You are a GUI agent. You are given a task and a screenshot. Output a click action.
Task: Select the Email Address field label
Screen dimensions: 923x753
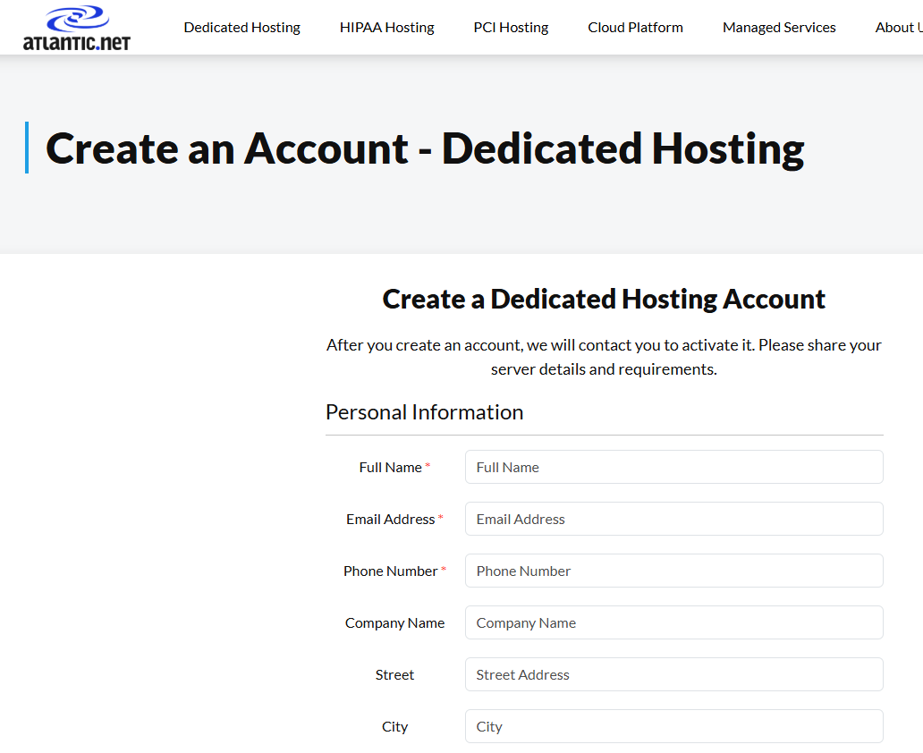[394, 520]
